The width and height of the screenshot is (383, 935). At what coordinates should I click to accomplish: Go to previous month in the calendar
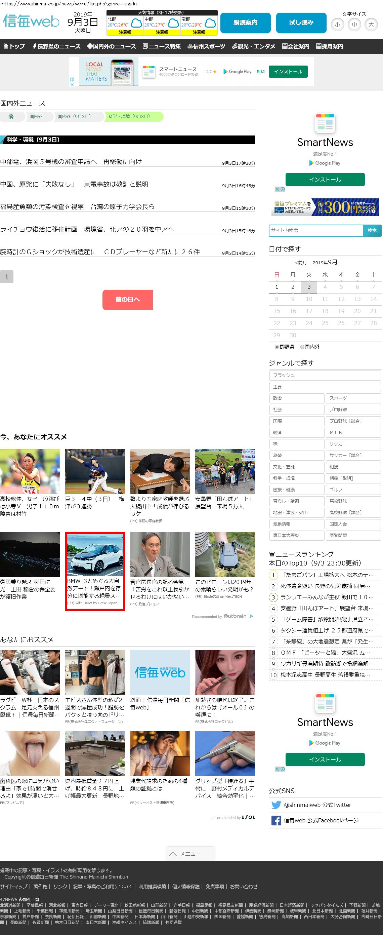pos(301,263)
